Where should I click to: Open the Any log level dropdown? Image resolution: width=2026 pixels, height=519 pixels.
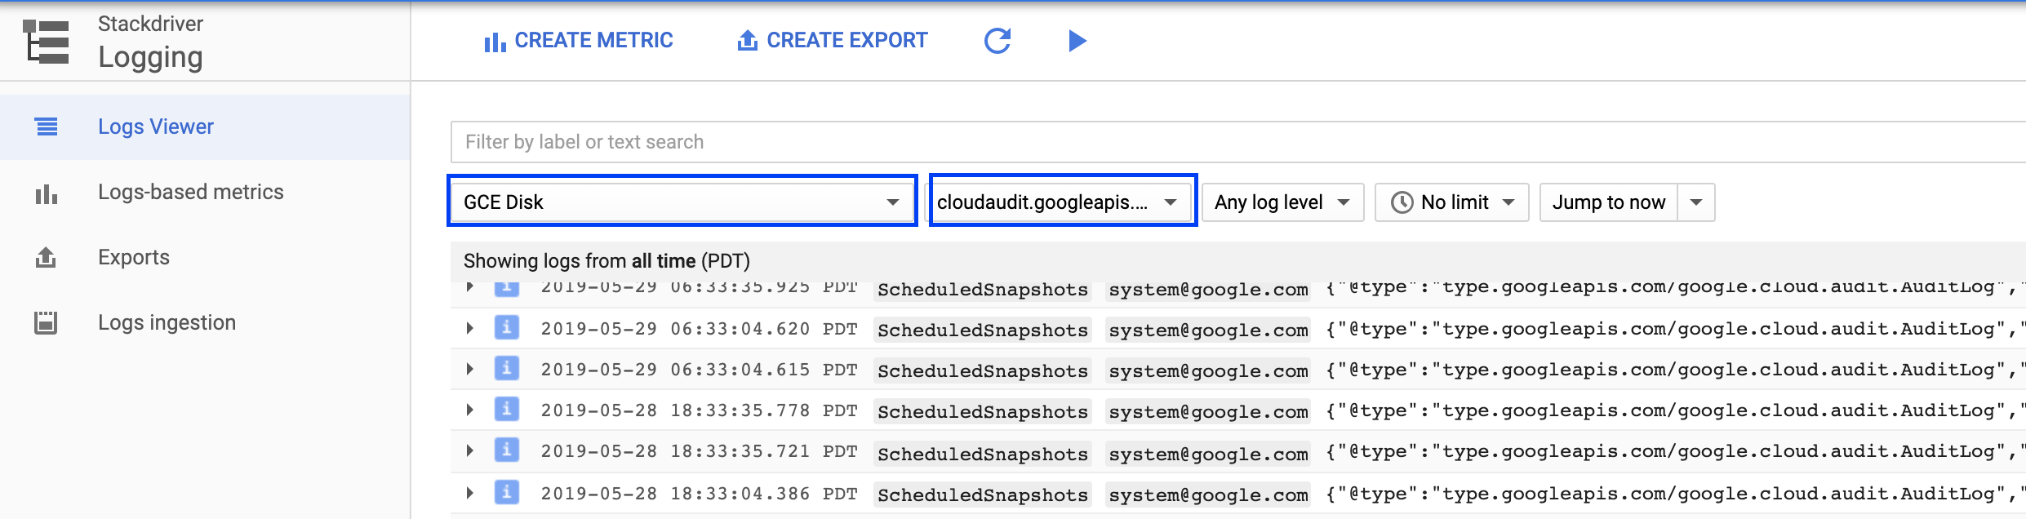click(1282, 202)
